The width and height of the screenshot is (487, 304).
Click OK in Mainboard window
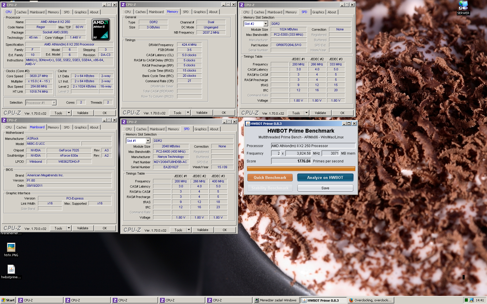click(105, 228)
